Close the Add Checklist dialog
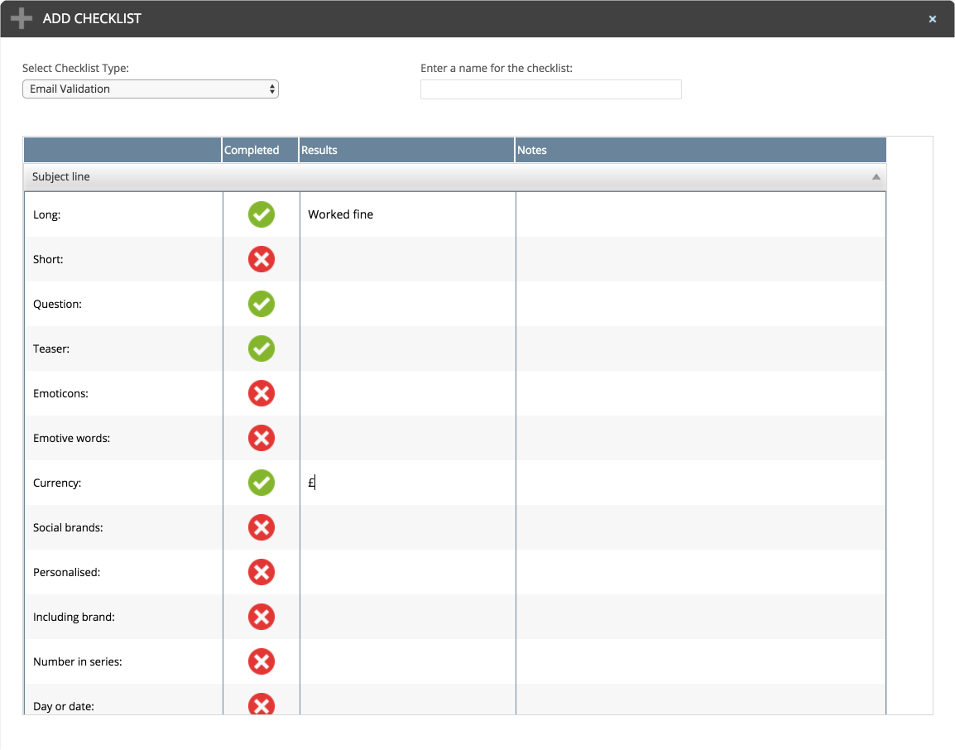Viewport: 955px width, 750px height. point(933,19)
